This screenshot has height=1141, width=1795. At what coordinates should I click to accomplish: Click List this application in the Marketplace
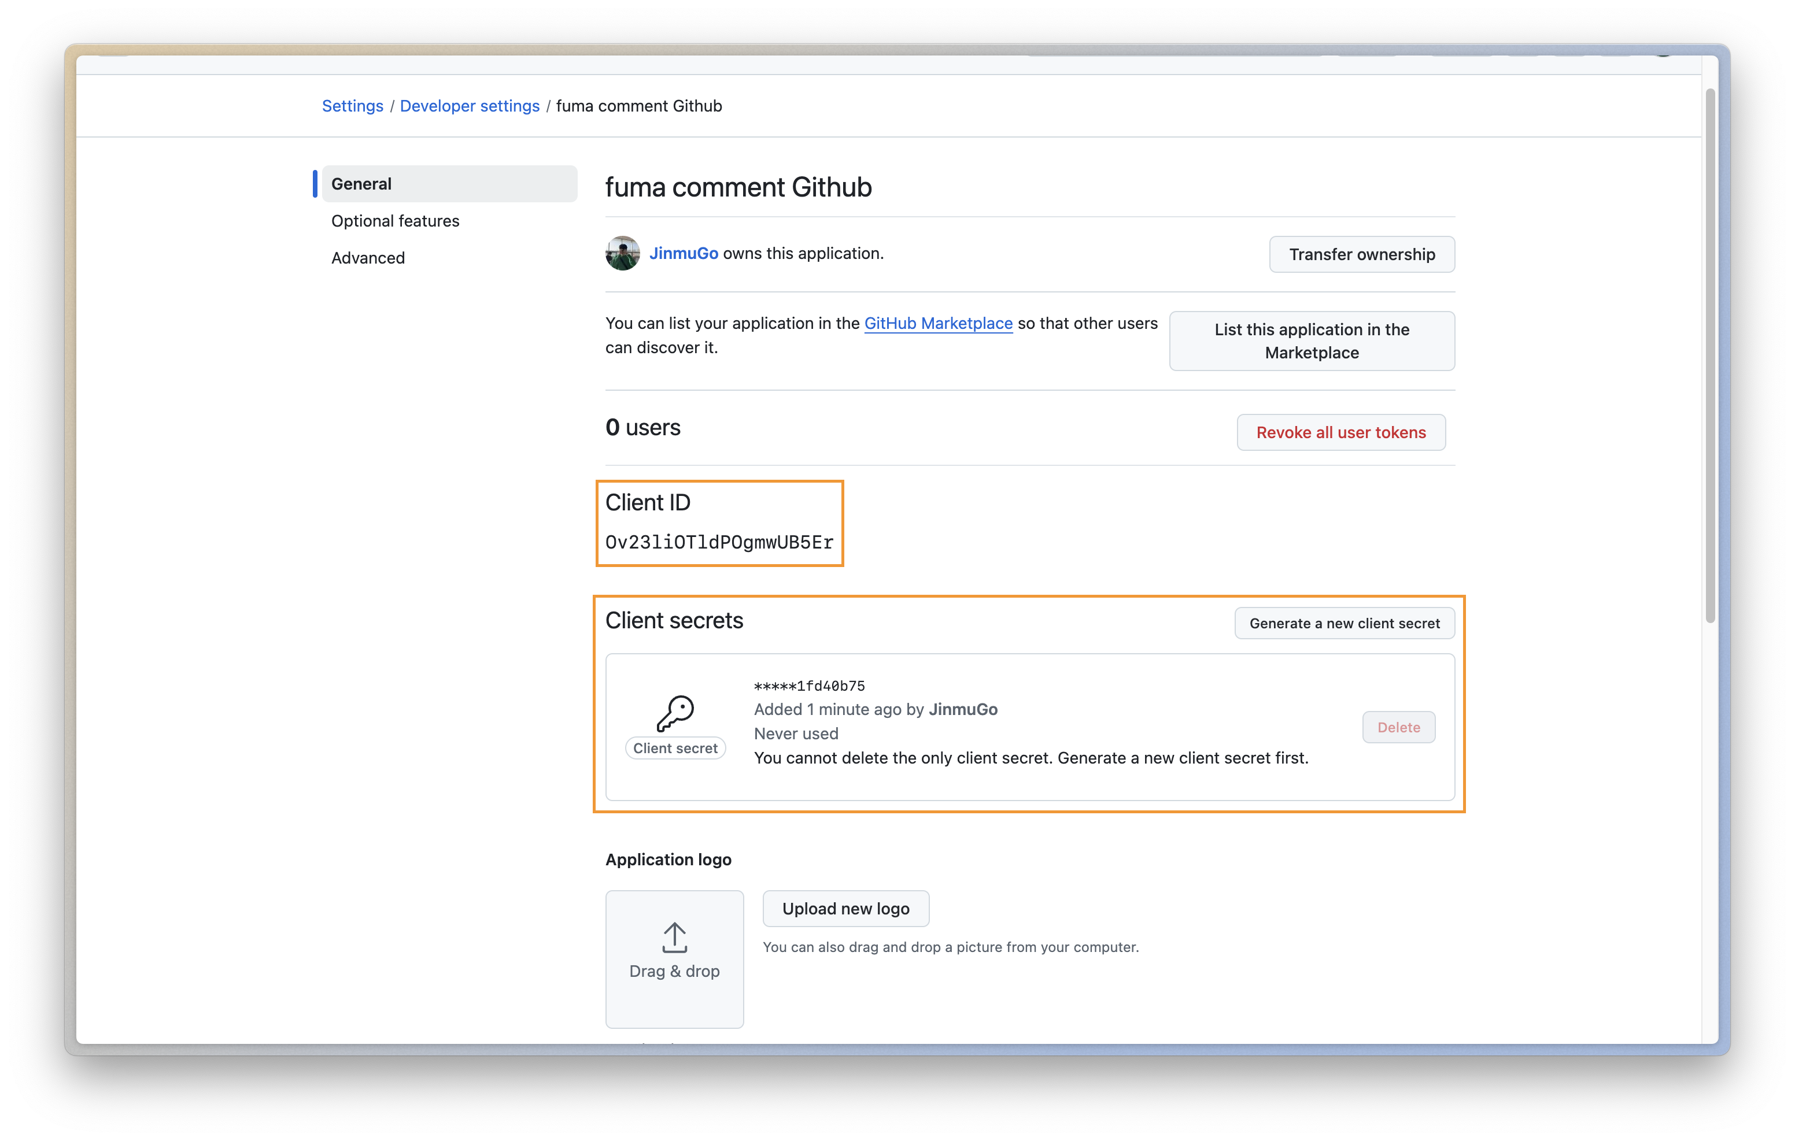[1311, 340]
